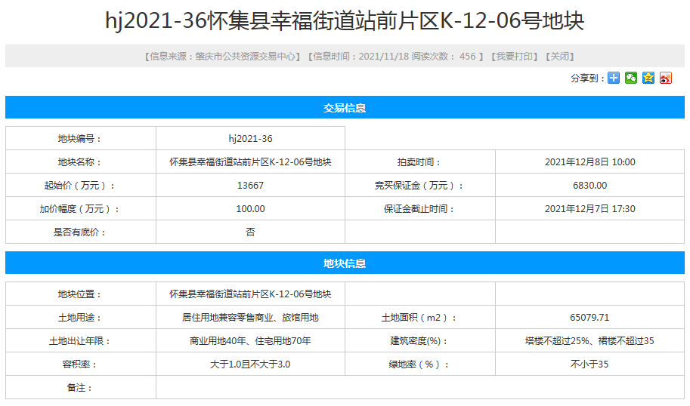Click the 绿地率（%） label
This screenshot has width=690, height=406.
[419, 364]
